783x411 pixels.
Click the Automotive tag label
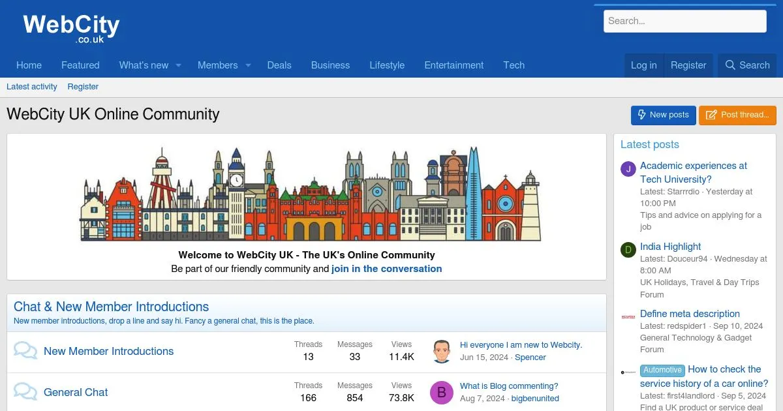[x=662, y=370]
